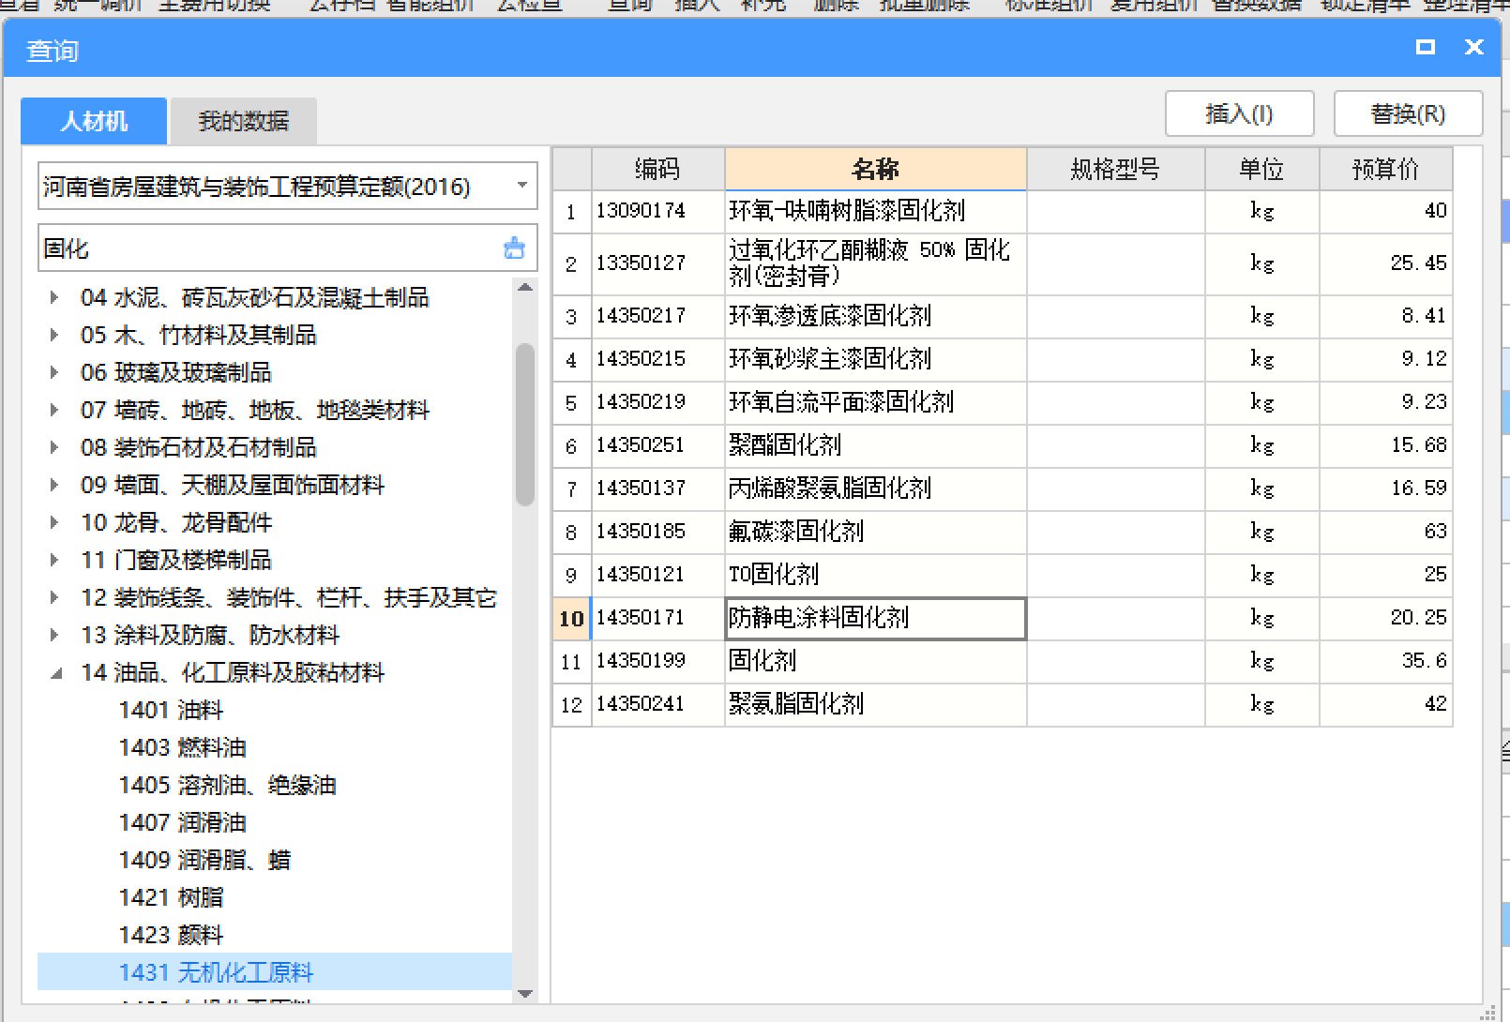Close the 查询 dialog
The width and height of the screenshot is (1510, 1022).
[x=1474, y=47]
